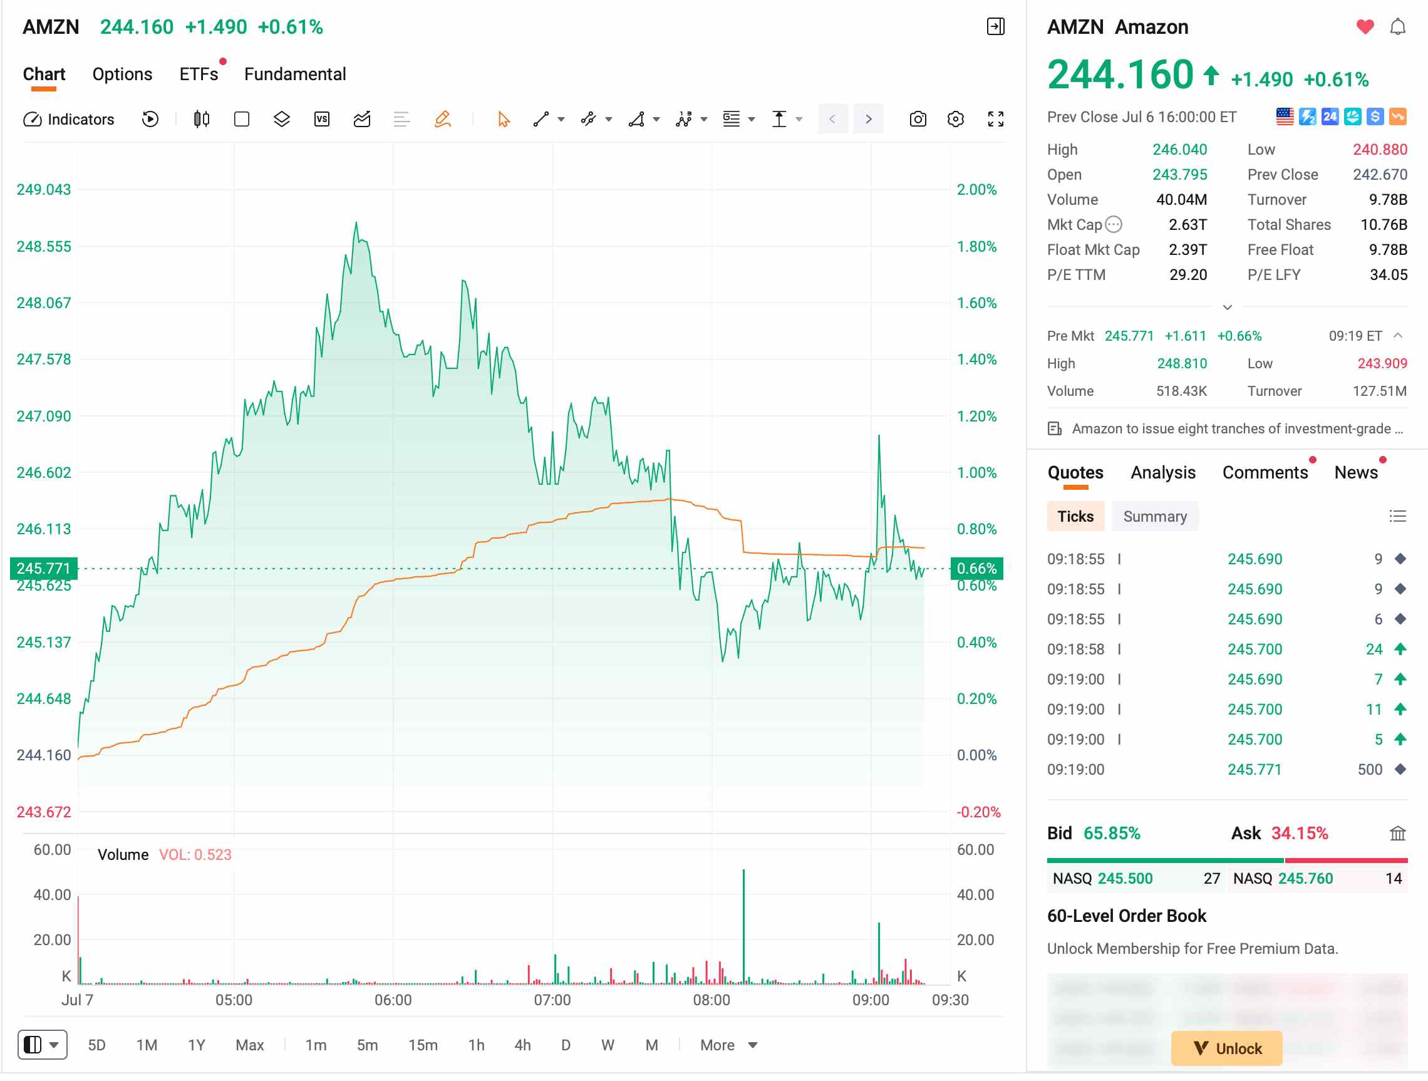Click the Mkt Cap more info icon
Screen dimensions: 1428x1081
[x=1114, y=224]
